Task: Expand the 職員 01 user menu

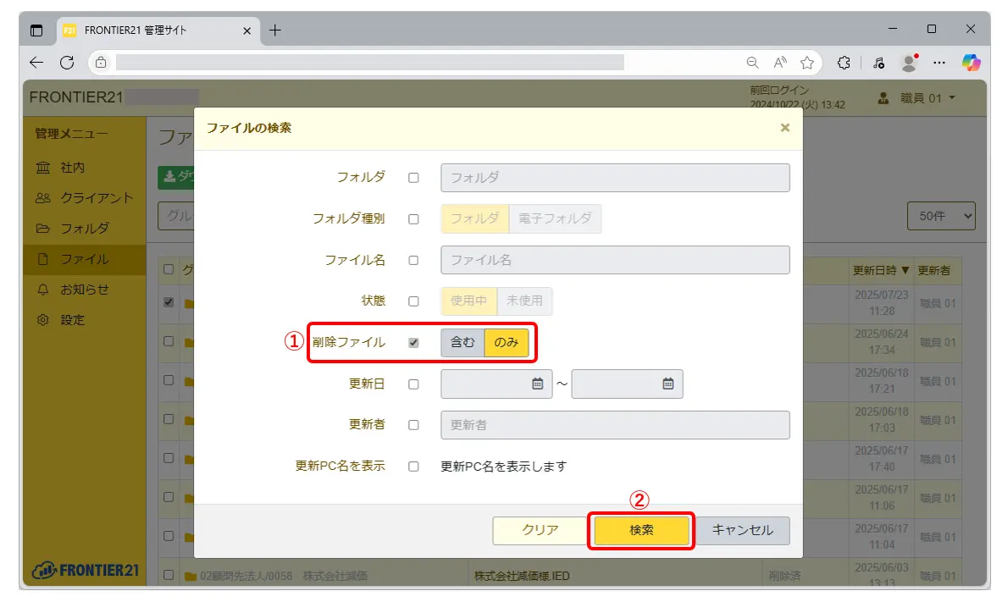Action: click(918, 98)
